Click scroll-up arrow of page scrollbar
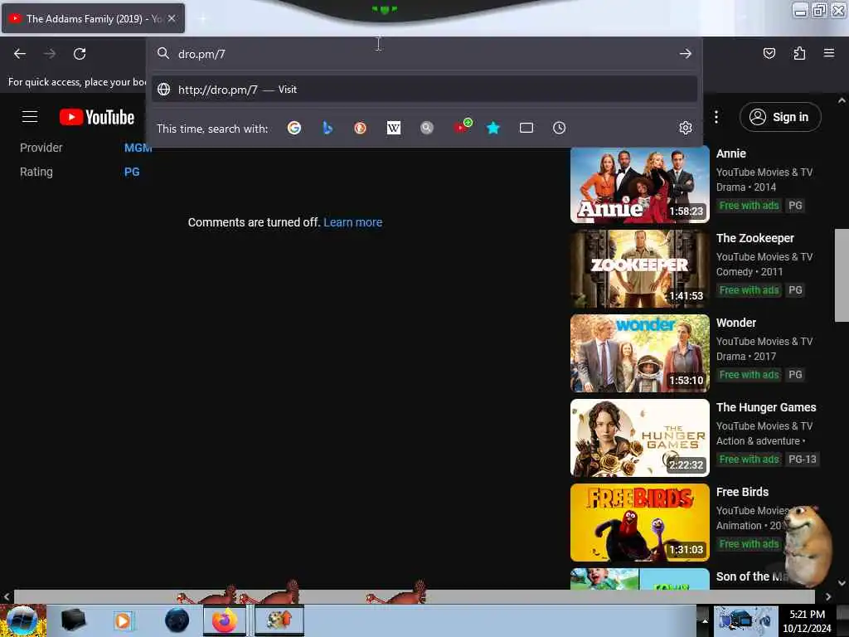Image resolution: width=849 pixels, height=637 pixels. click(x=842, y=100)
